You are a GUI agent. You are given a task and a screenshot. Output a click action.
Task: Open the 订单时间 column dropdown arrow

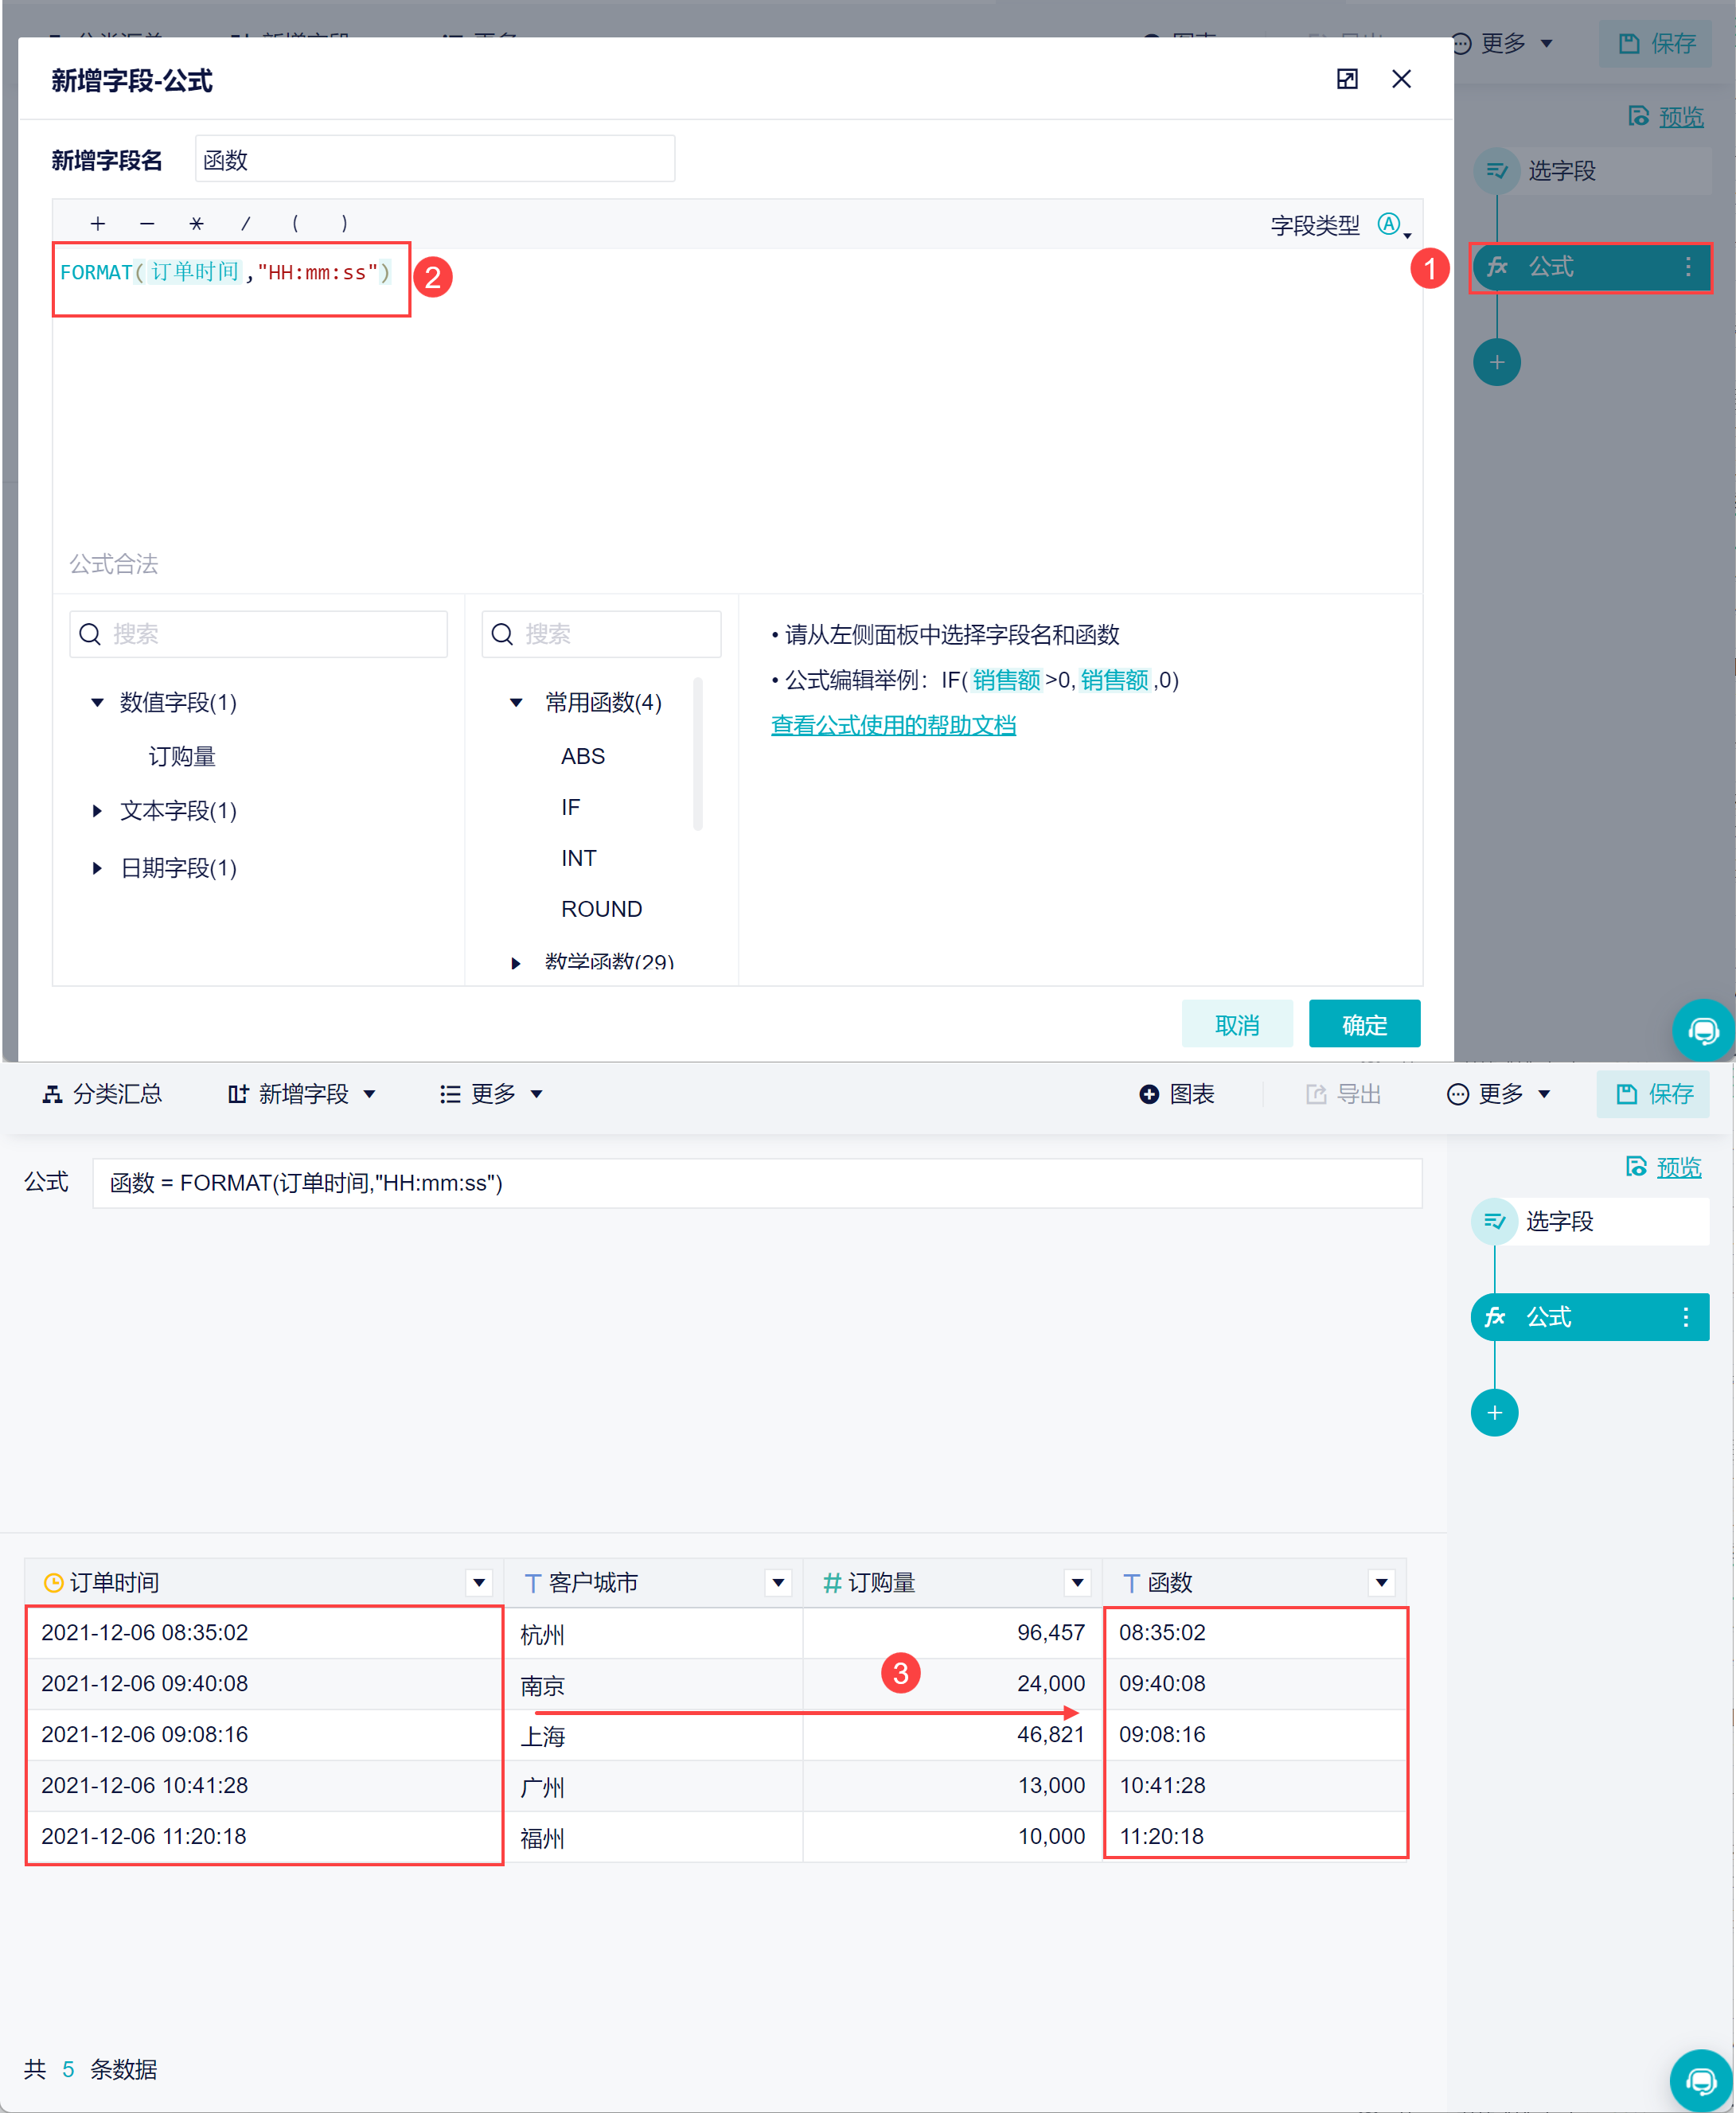click(x=479, y=1582)
